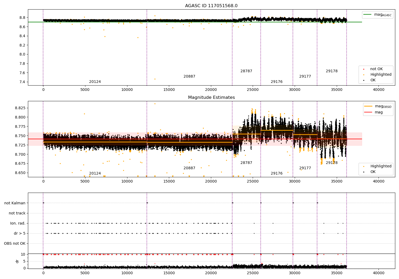Click OBSID label 29177 in Magnitude Estimates plot
The width and height of the screenshot is (399, 279).
[x=305, y=168]
